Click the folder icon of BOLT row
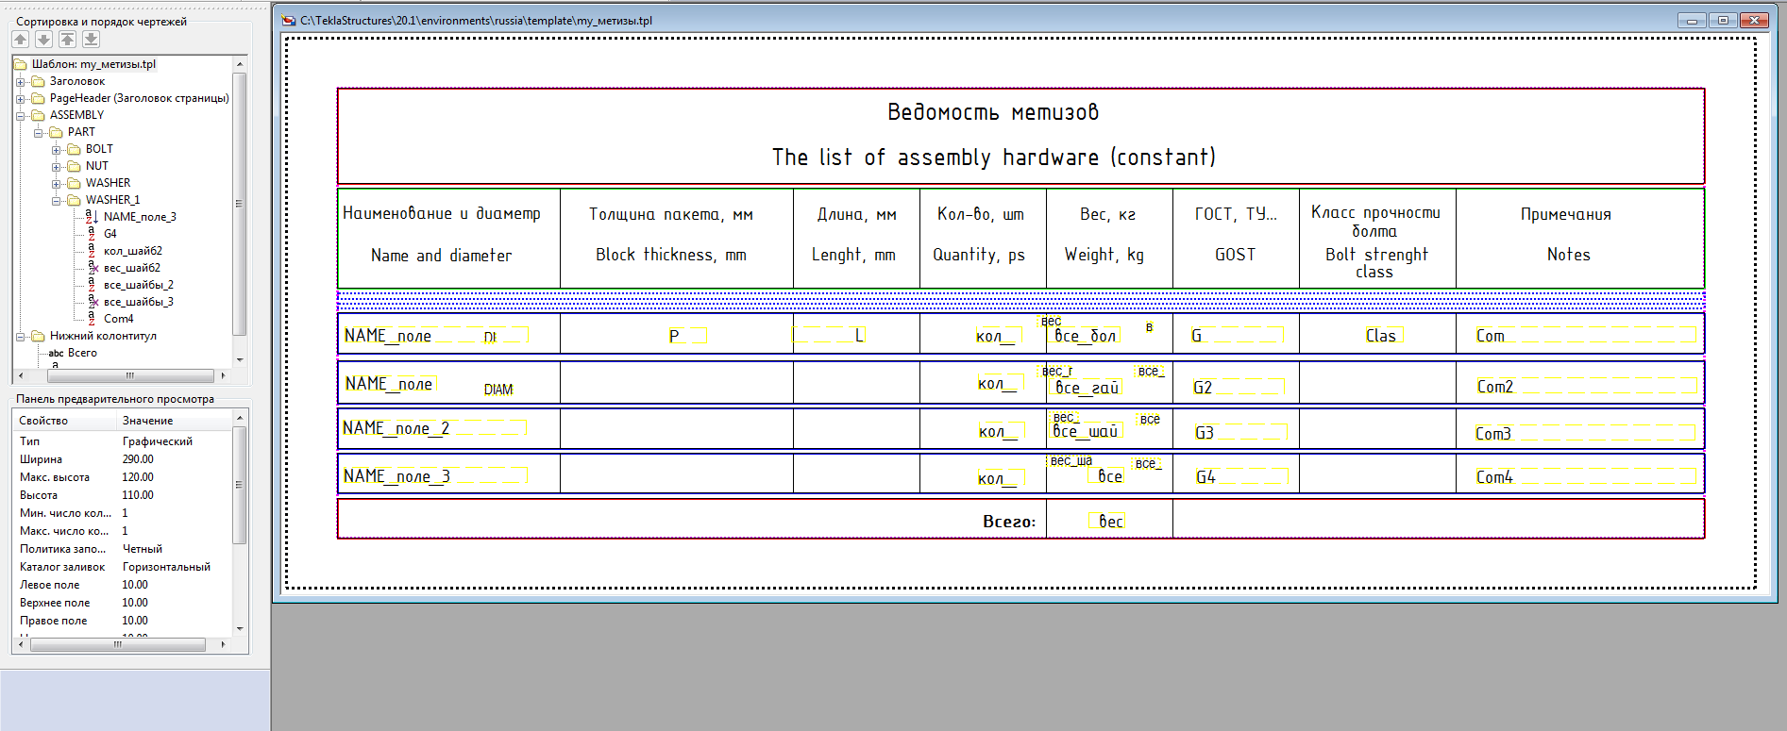The image size is (1787, 731). coord(74,149)
